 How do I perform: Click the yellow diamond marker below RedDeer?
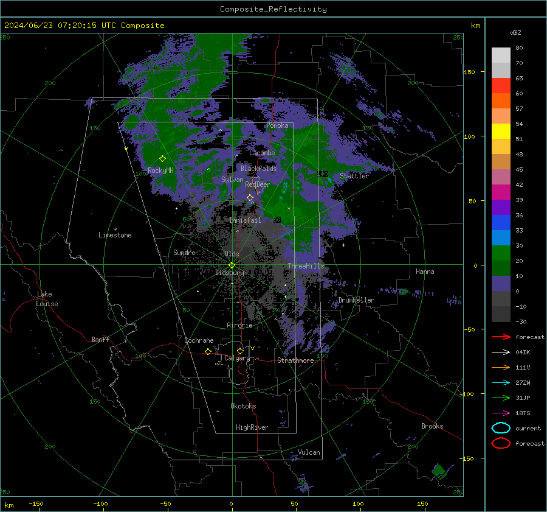(250, 198)
